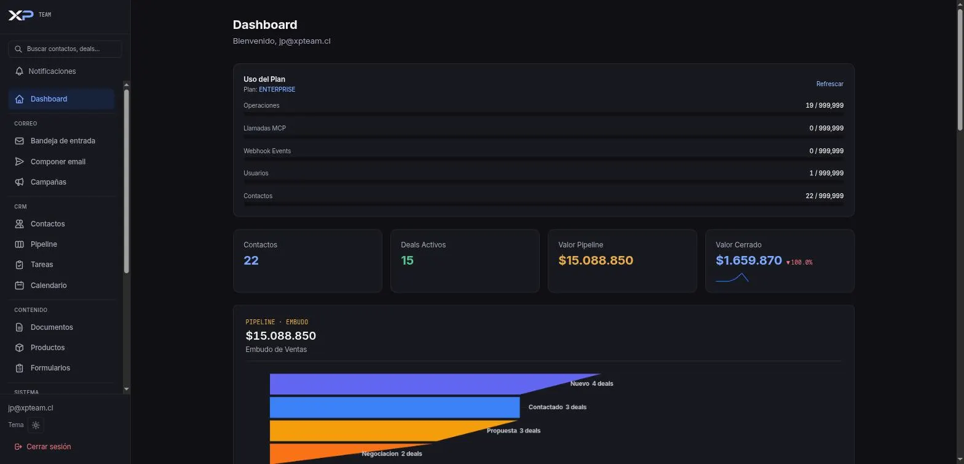Screen dimensions: 964x464
Task: Click the '22 / 999,999' Contactos value
Action: pyautogui.click(x=824, y=196)
